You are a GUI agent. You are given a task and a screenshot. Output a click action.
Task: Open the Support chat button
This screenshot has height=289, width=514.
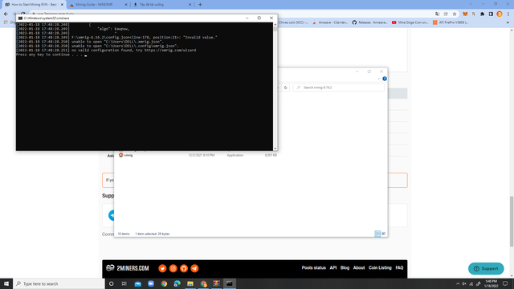point(486,268)
